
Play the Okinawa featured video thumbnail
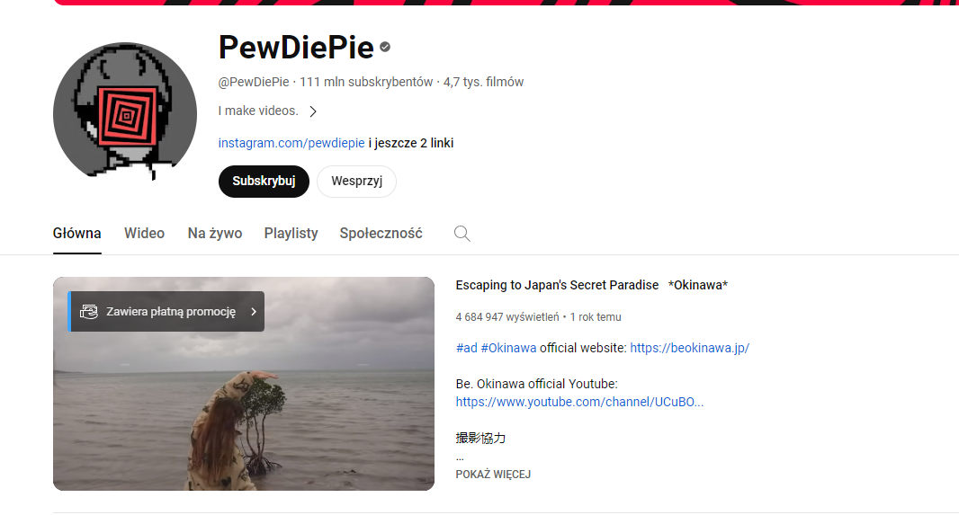pos(244,384)
